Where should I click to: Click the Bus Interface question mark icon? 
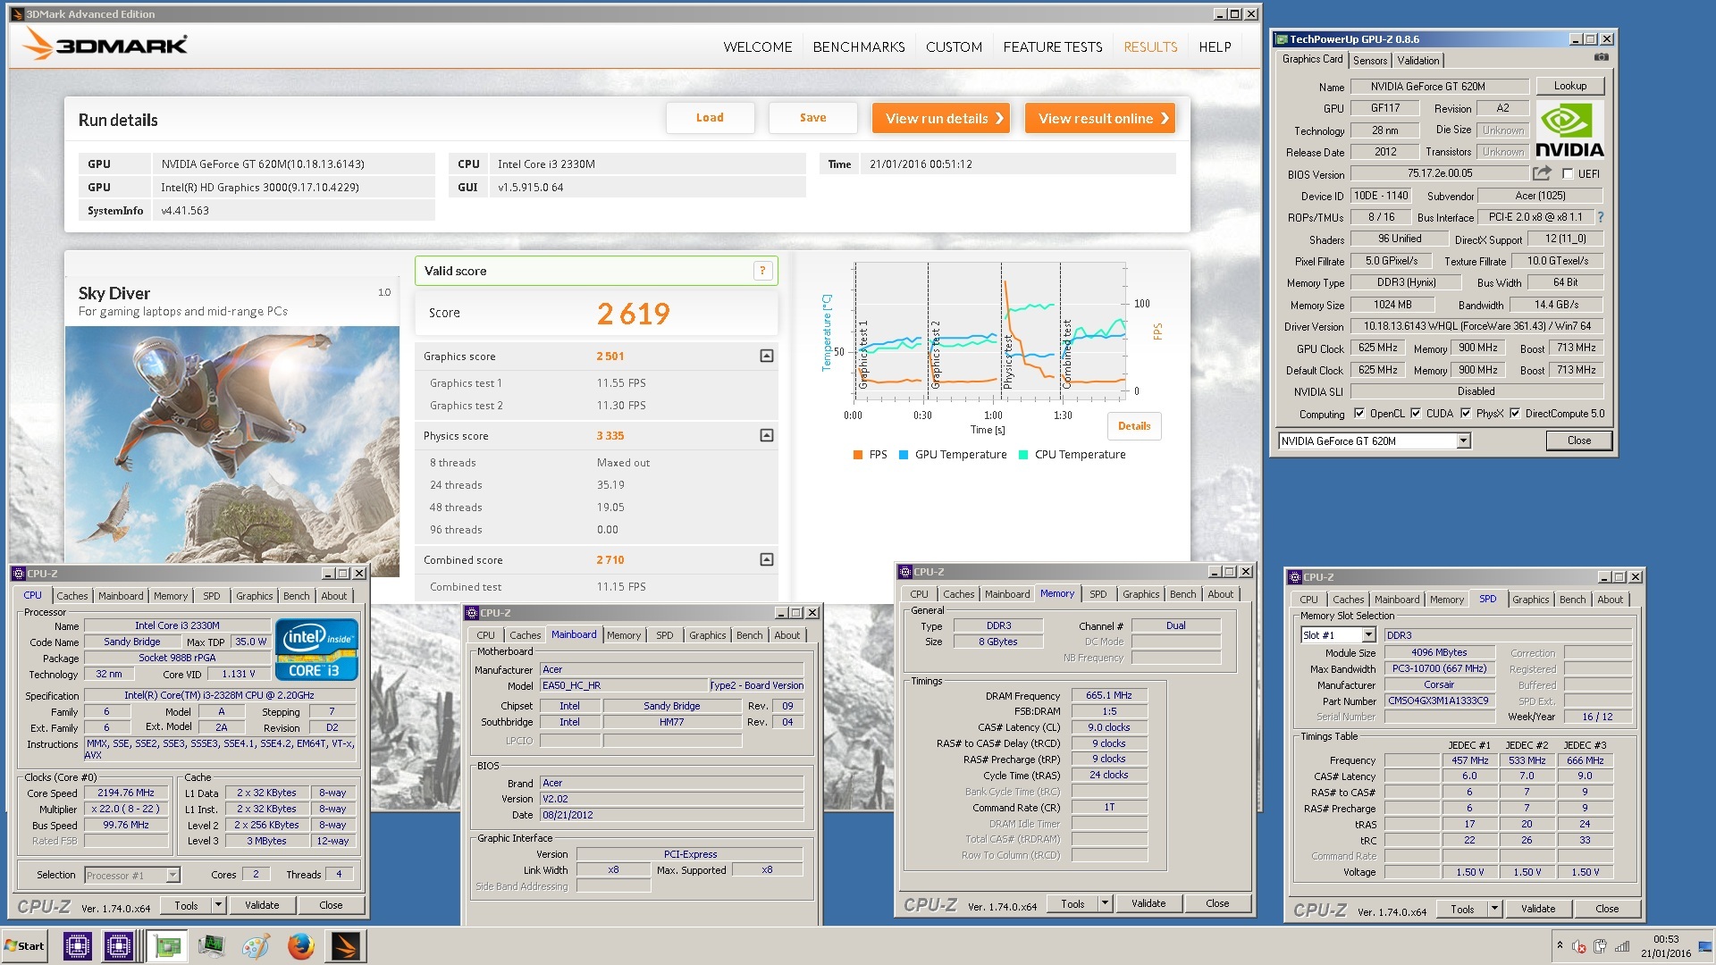tap(1600, 217)
